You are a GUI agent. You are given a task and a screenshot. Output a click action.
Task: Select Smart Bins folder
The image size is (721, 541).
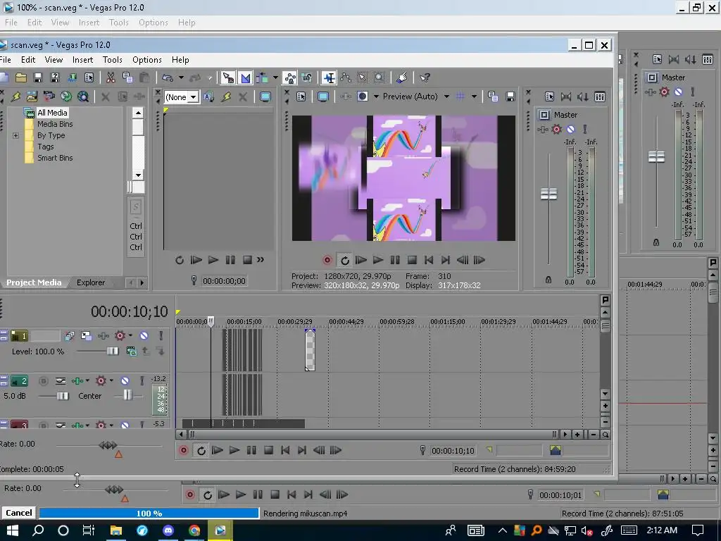coord(55,158)
